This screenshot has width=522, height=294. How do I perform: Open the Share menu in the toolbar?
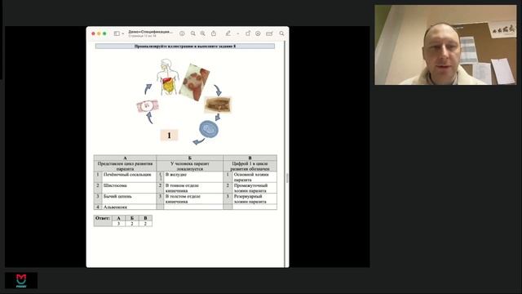214,33
